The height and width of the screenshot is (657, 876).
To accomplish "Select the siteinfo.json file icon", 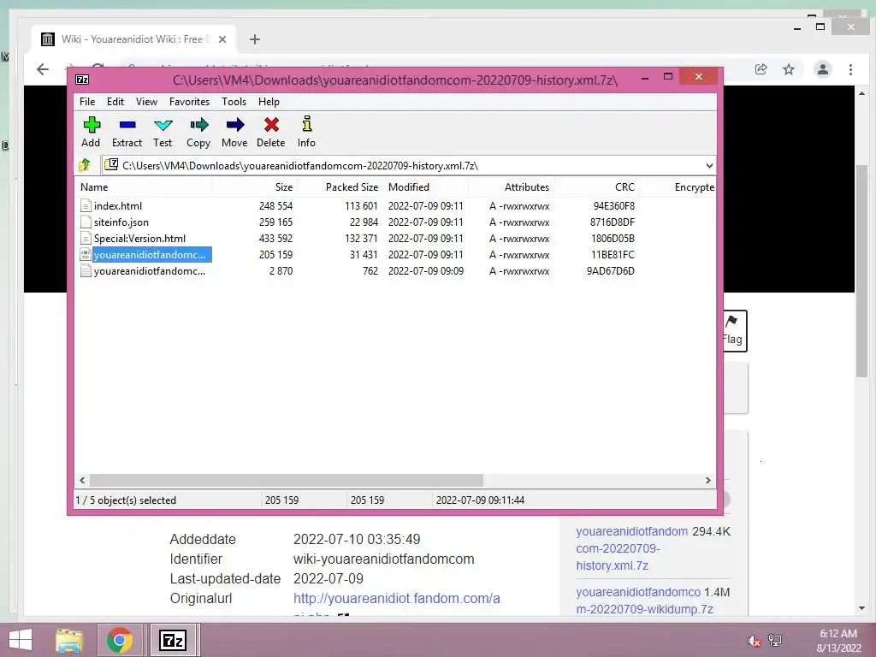I will [86, 222].
